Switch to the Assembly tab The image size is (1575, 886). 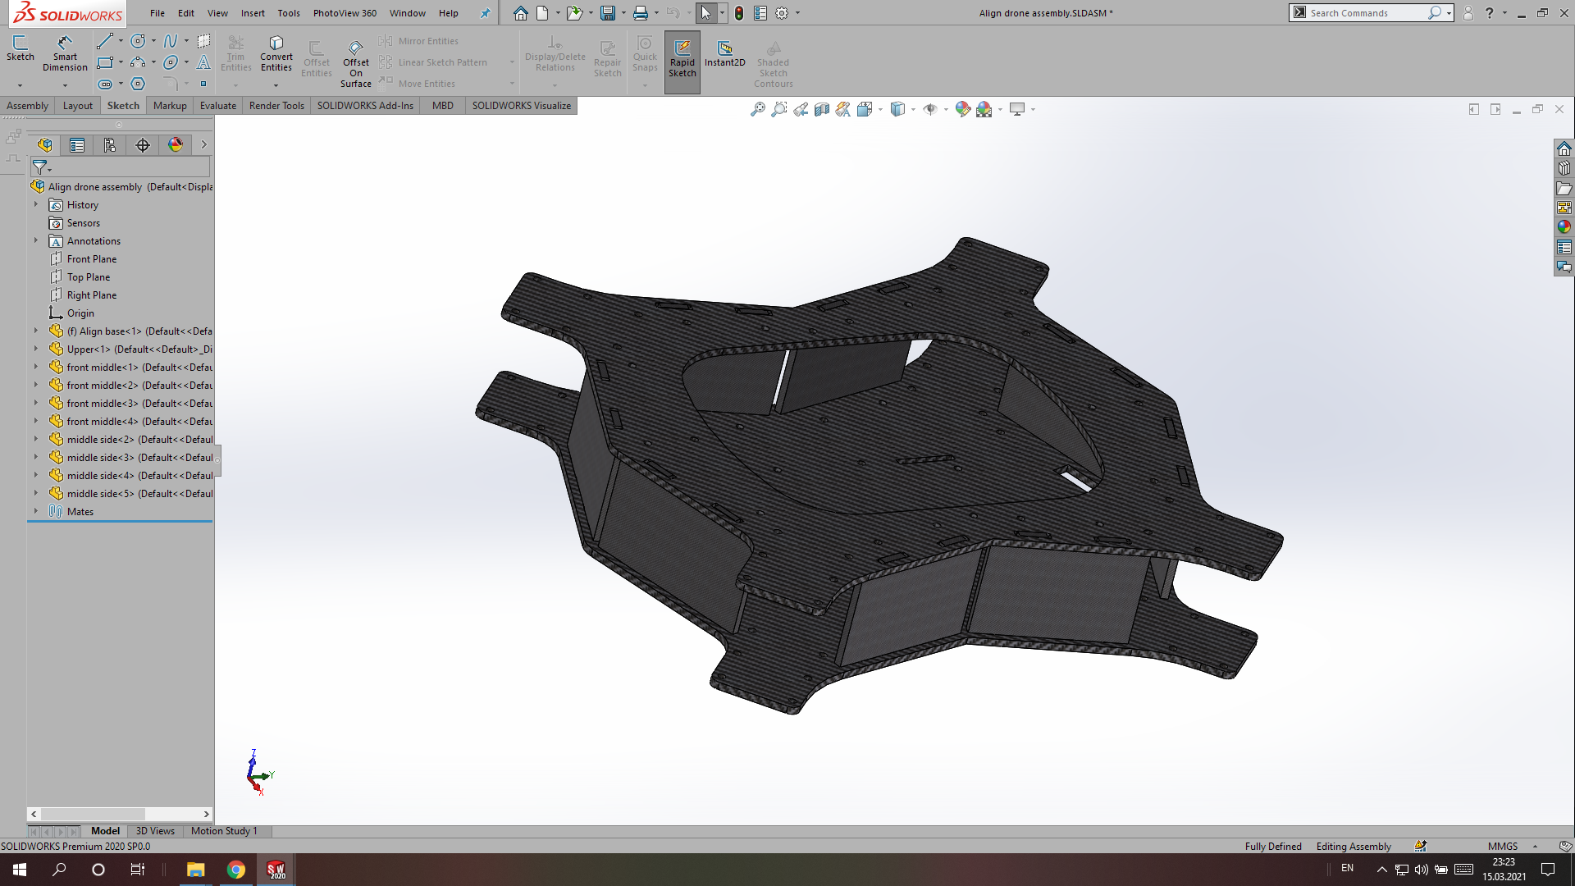click(x=27, y=106)
